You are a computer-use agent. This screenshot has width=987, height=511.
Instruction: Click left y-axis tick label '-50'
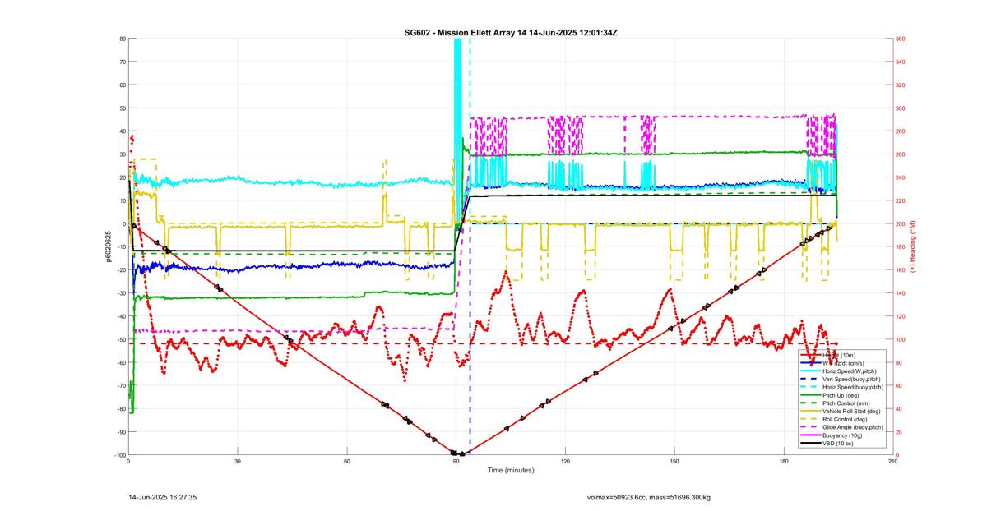(x=121, y=339)
